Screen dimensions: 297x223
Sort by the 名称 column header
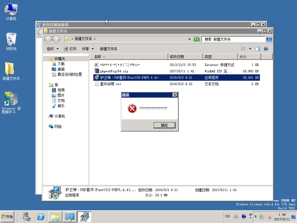pyautogui.click(x=128, y=57)
